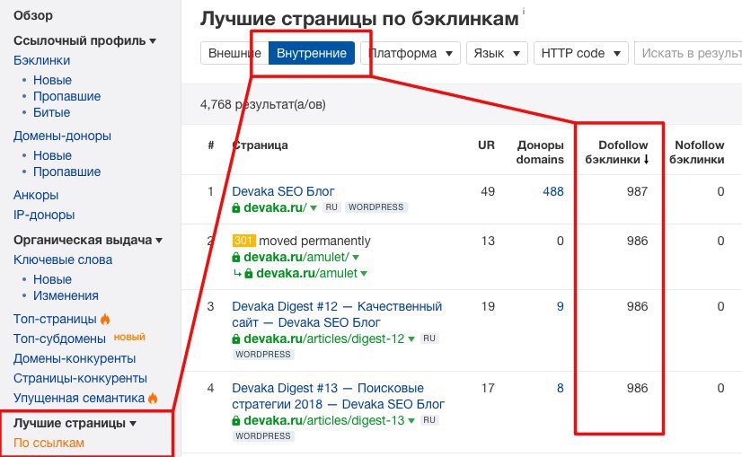Collapse the Лучшие страницы section
742x457 pixels.
point(75,423)
